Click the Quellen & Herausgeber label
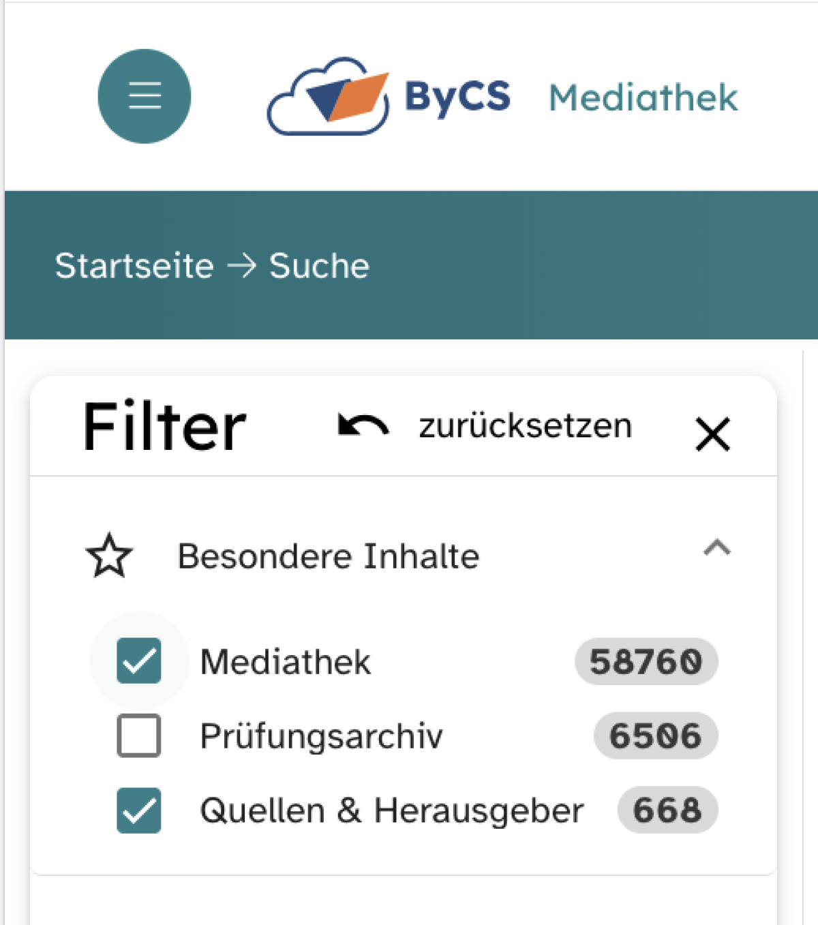This screenshot has height=925, width=818. pos(391,811)
